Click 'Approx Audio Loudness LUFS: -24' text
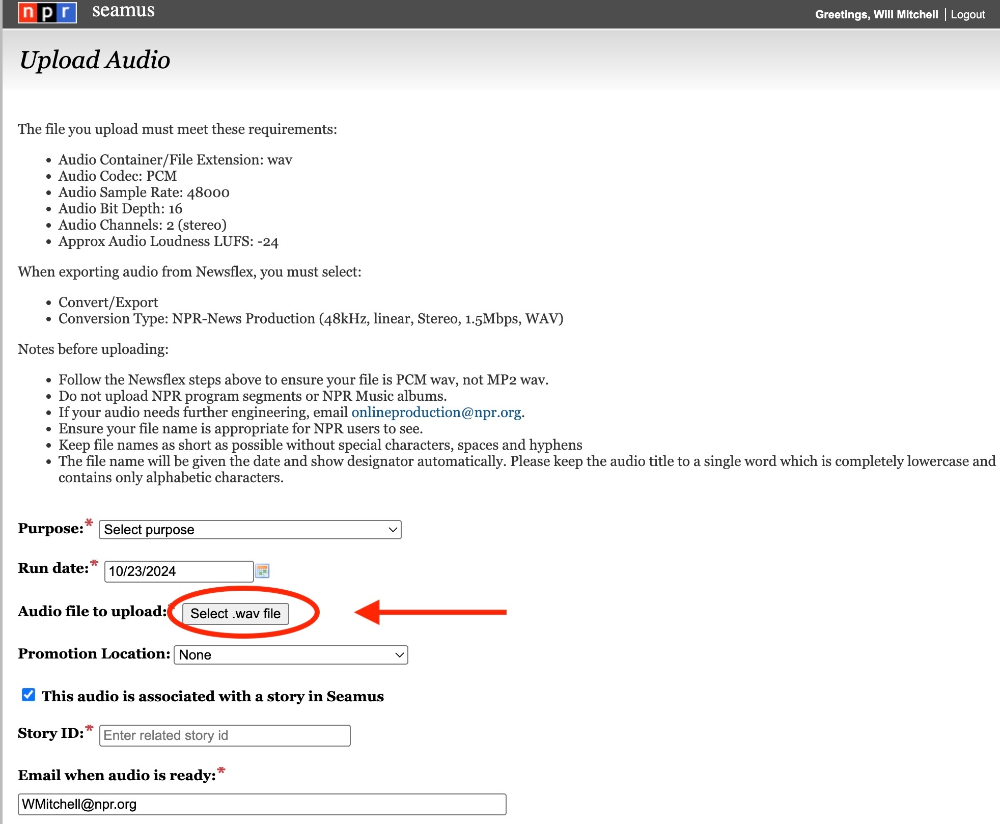Image resolution: width=1000 pixels, height=824 pixels. tap(169, 241)
